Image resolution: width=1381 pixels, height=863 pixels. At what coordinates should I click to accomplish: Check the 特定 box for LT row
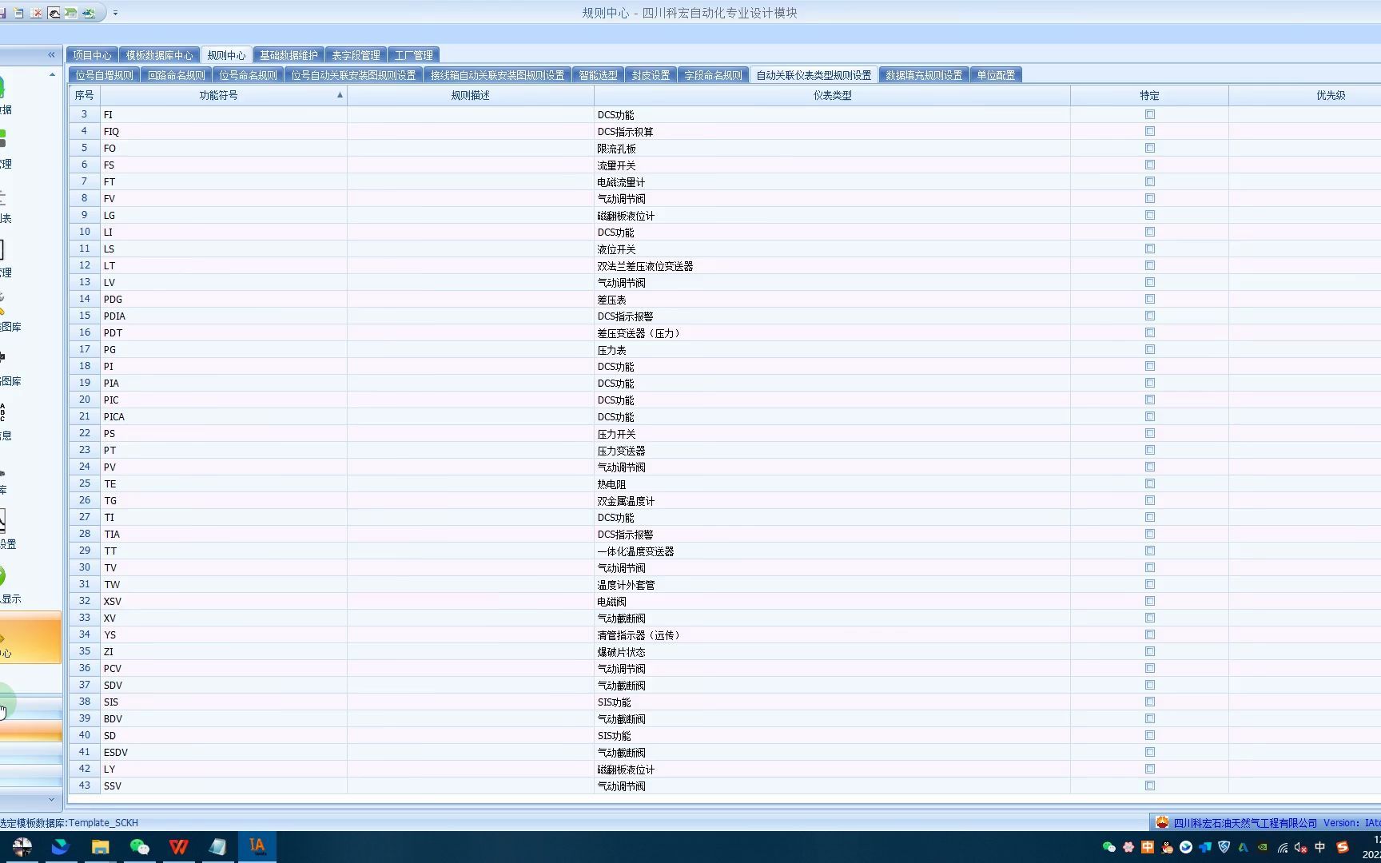(x=1150, y=265)
